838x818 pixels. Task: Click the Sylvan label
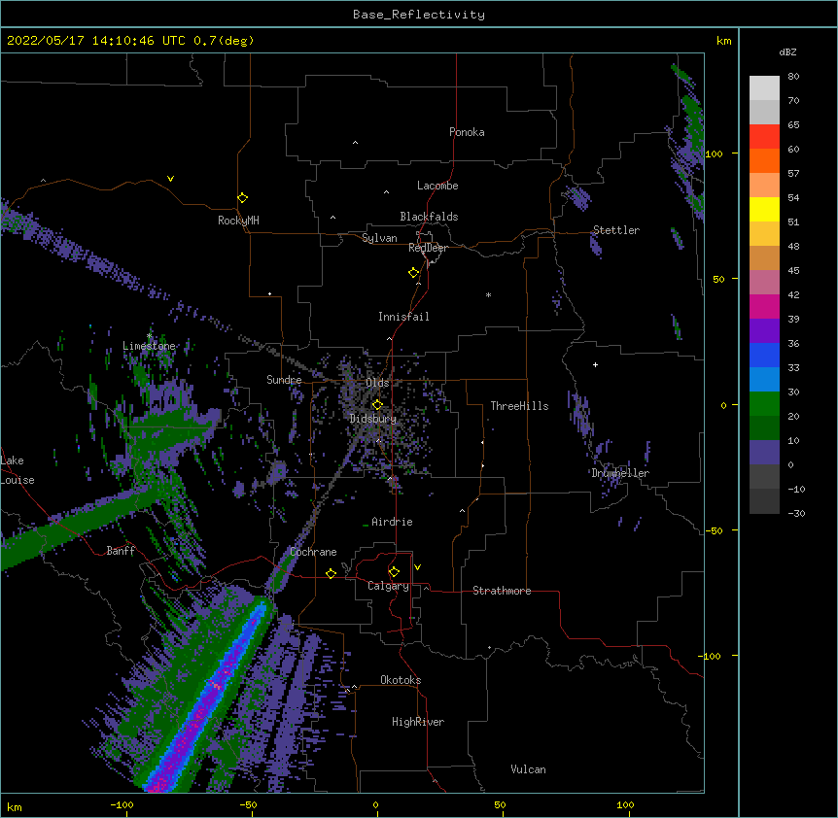(x=379, y=238)
